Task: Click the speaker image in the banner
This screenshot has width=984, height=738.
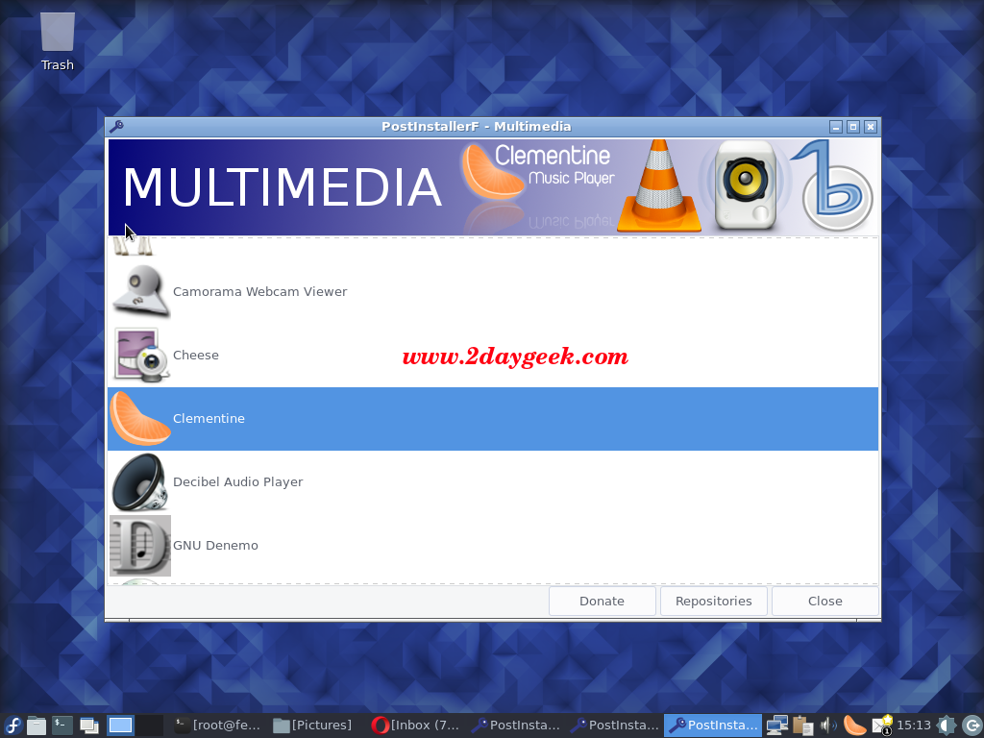Action: (x=746, y=185)
